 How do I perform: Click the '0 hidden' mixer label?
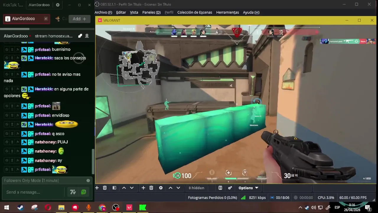point(196,188)
